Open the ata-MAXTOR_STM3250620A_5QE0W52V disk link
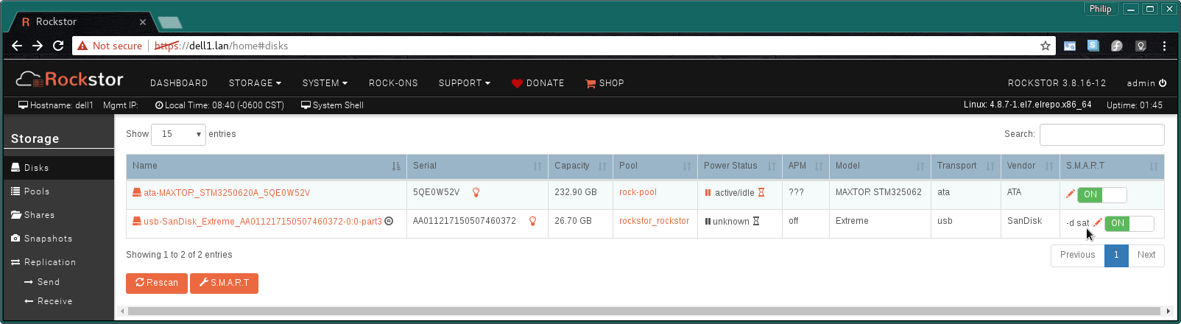This screenshot has width=1181, height=324. pyautogui.click(x=227, y=193)
